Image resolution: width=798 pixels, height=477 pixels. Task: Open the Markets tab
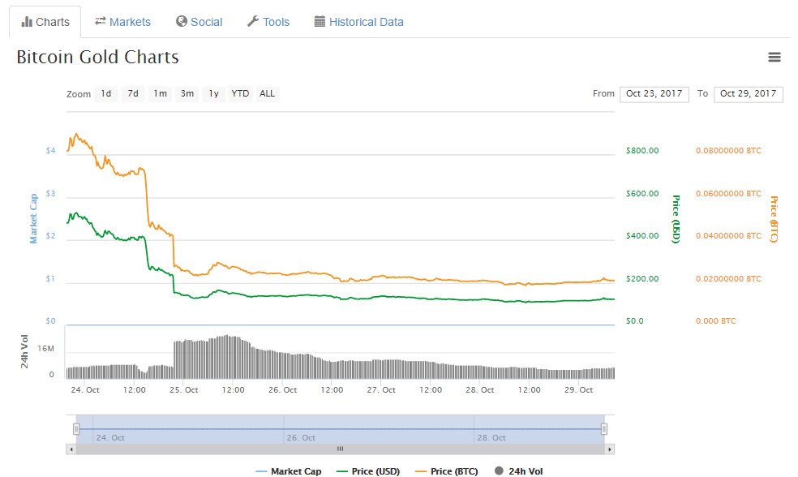[122, 22]
